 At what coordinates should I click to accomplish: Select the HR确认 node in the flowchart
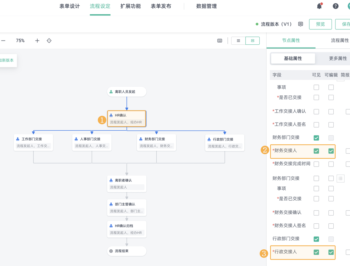point(127,118)
